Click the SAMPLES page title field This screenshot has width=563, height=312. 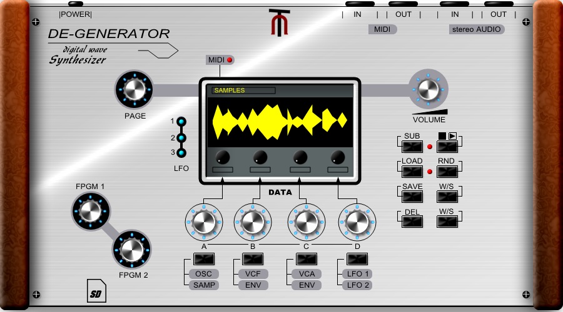tap(243, 90)
